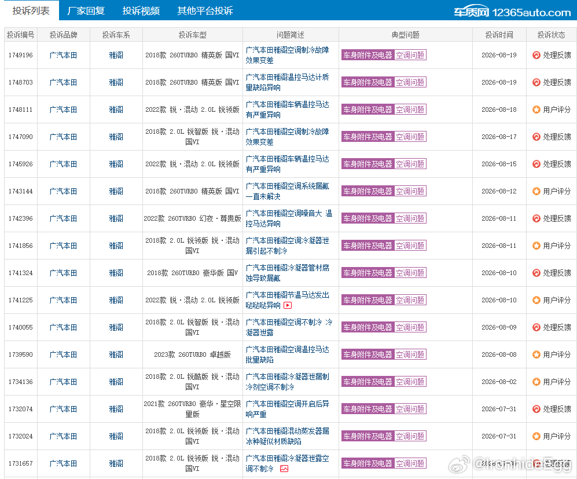Open complaint 广汽本田雅阁温控马达计质量缺陷异响
Viewport: 577px width, 479px height.
click(288, 82)
